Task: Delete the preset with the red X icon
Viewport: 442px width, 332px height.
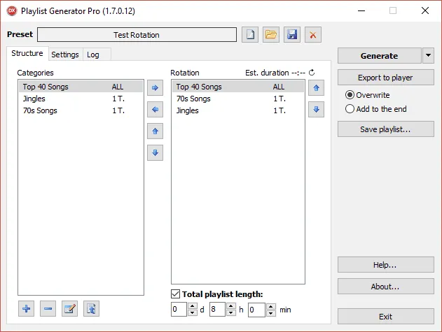Action: click(312, 35)
